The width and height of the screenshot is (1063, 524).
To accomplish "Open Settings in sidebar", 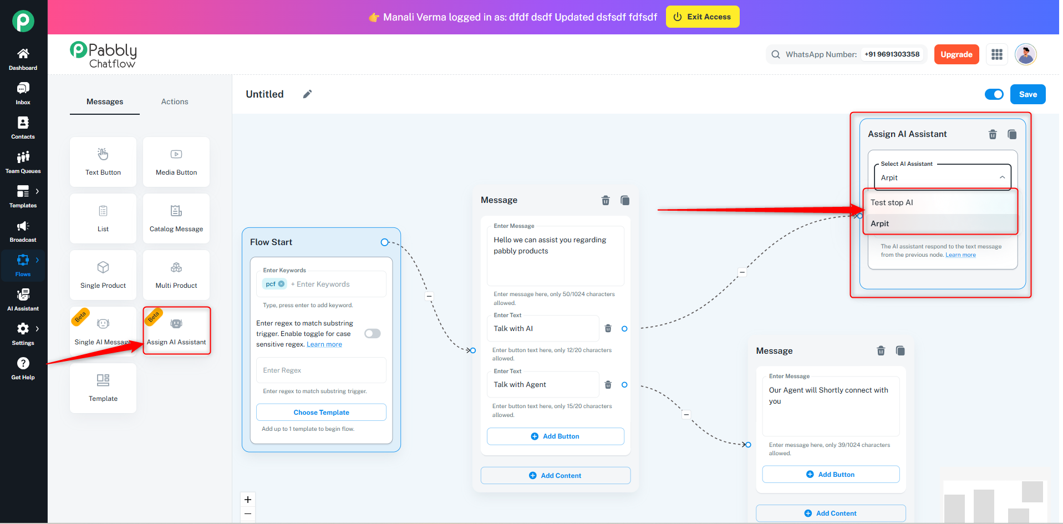I will (23, 334).
